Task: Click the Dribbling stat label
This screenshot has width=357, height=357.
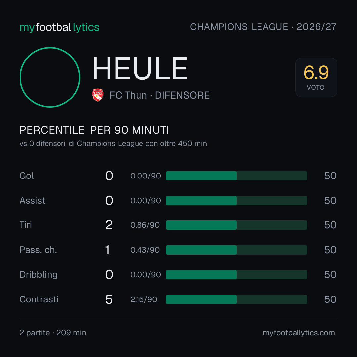Action: click(x=38, y=275)
